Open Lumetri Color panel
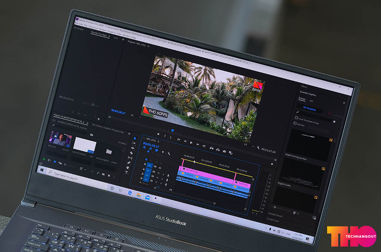 (273, 220)
